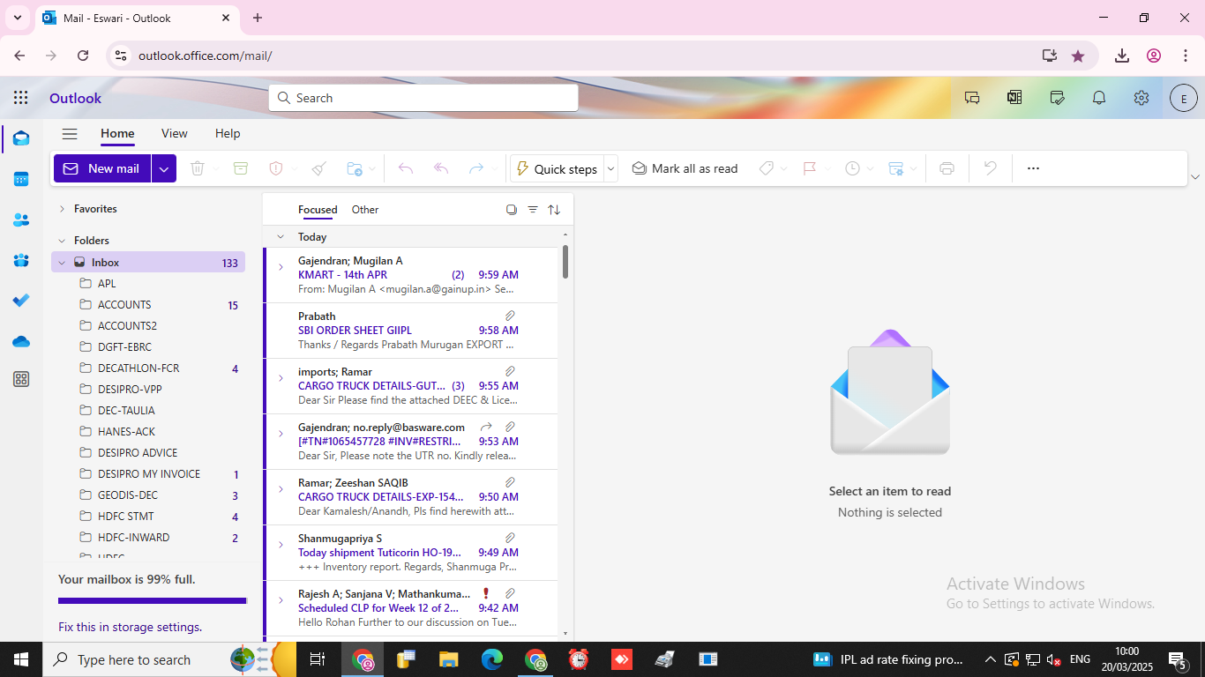Open the Calendar app in left rail

[x=21, y=179]
